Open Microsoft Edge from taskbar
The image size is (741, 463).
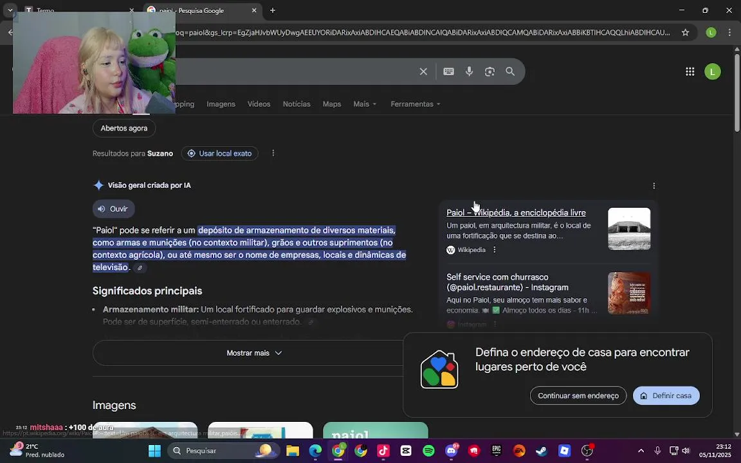pyautogui.click(x=315, y=451)
